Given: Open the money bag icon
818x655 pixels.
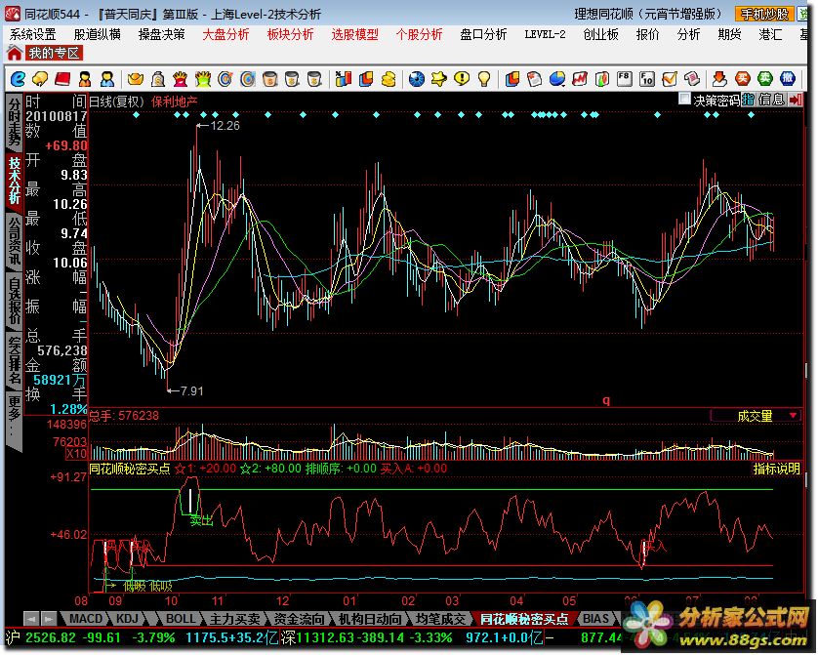Looking at the screenshot, I should (x=157, y=79).
